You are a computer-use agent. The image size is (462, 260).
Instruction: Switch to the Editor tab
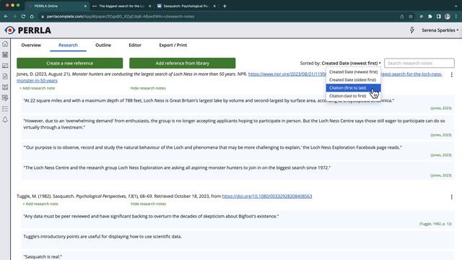point(135,45)
